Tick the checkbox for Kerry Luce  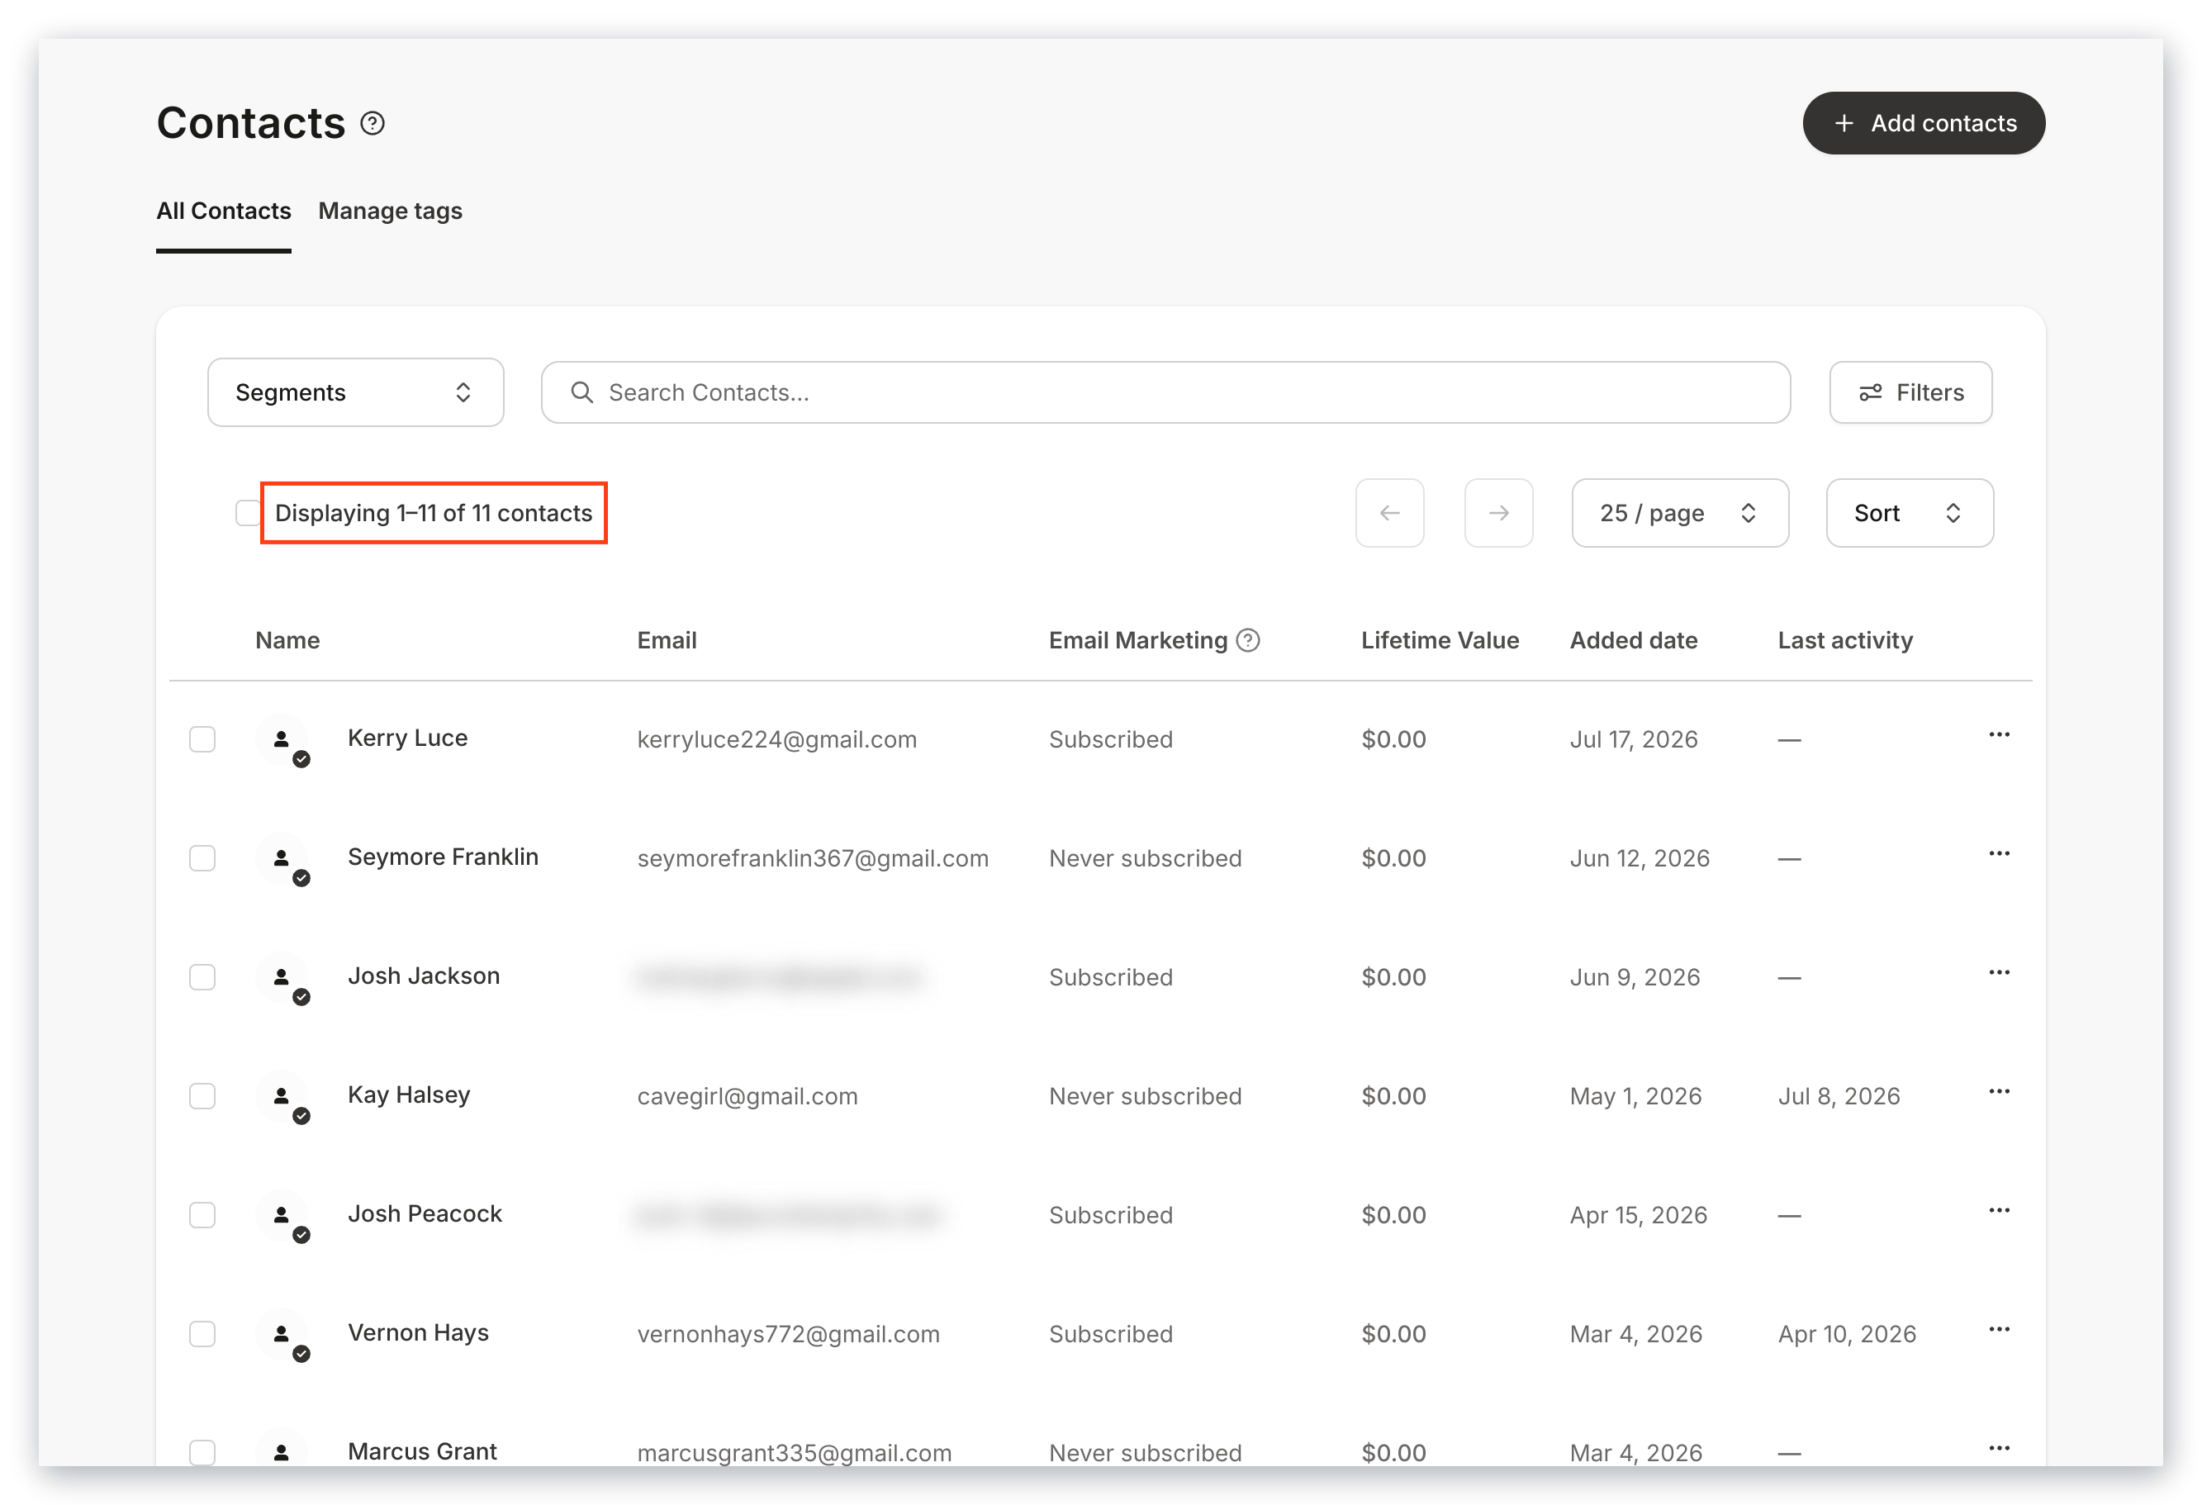[x=202, y=739]
